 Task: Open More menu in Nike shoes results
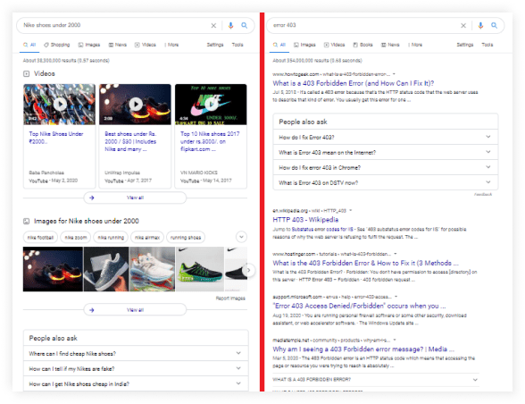(171, 45)
